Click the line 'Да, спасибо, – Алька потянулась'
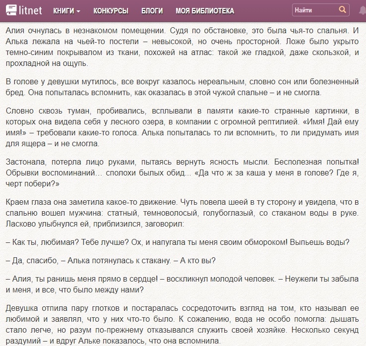This screenshot has height=346, width=366. coord(111,261)
